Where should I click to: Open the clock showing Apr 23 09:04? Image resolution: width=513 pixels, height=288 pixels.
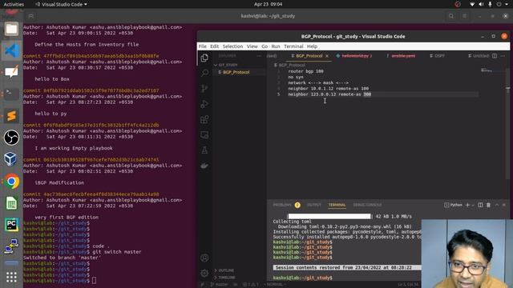point(268,4)
